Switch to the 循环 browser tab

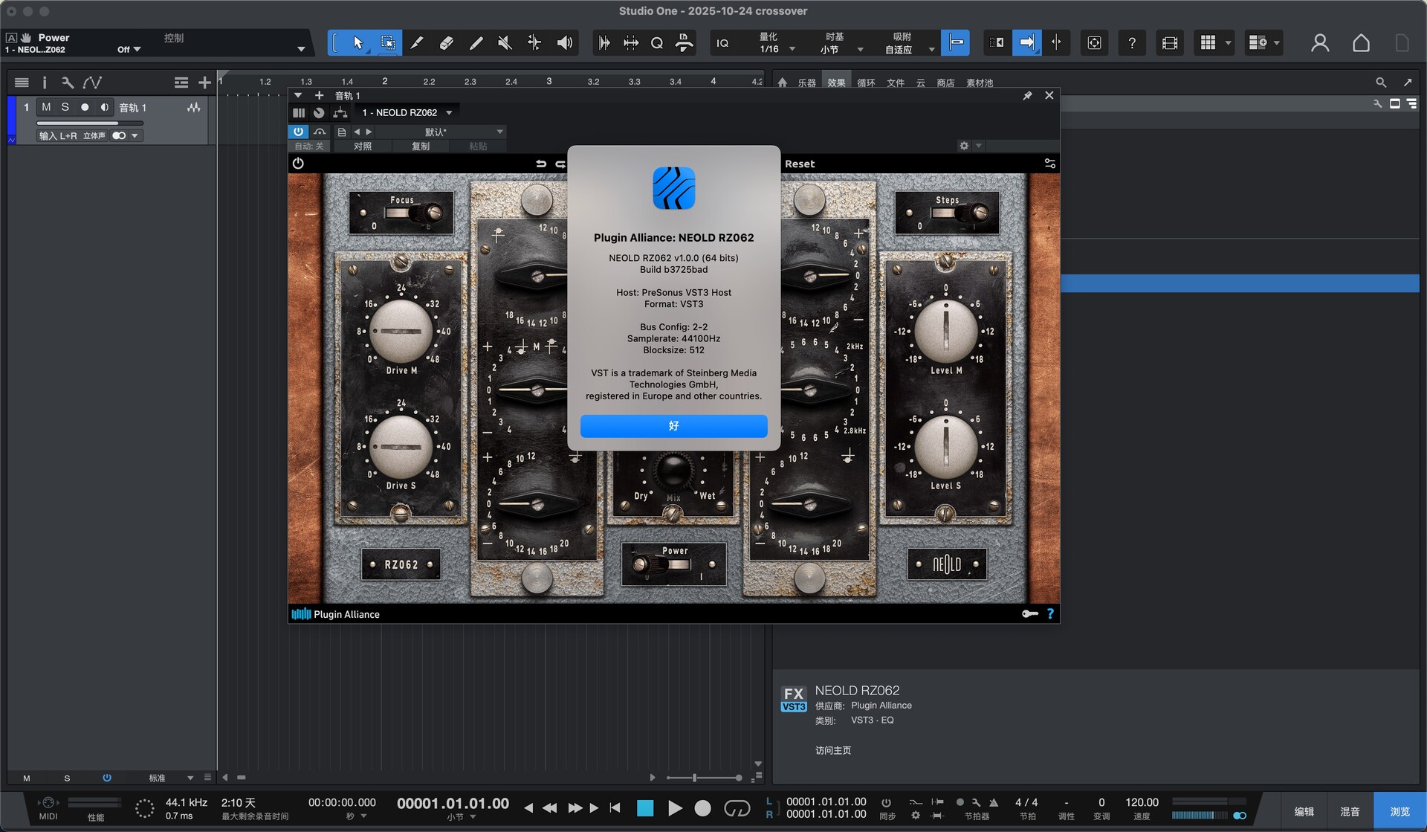click(x=866, y=83)
